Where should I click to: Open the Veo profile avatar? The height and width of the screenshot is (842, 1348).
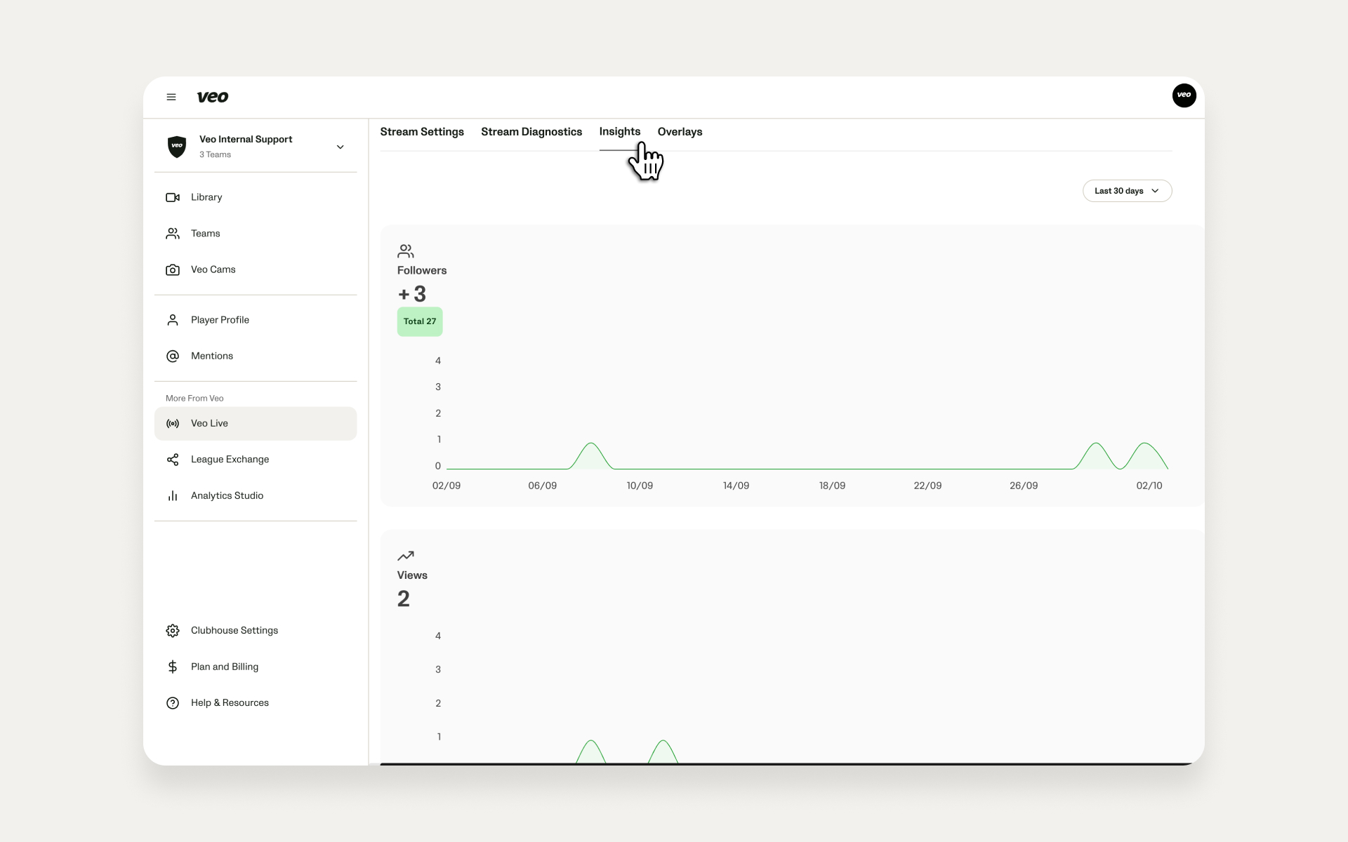pos(1184,95)
